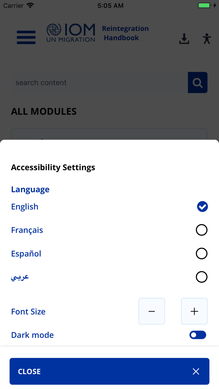Tap the accessibility person icon
This screenshot has width=219, height=389.
tap(206, 39)
